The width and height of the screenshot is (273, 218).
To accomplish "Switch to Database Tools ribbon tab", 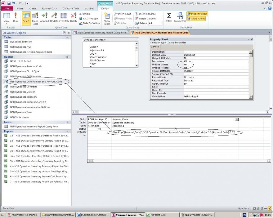I will [71, 8].
